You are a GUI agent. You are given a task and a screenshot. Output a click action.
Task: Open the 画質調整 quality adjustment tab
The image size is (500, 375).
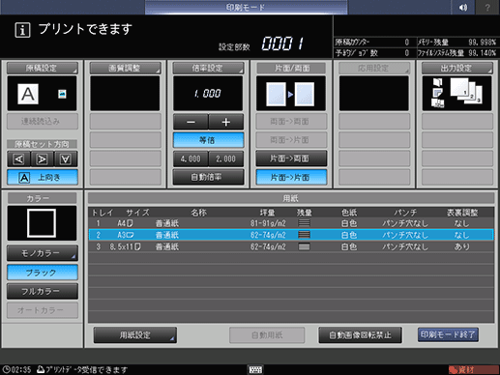coord(125,69)
